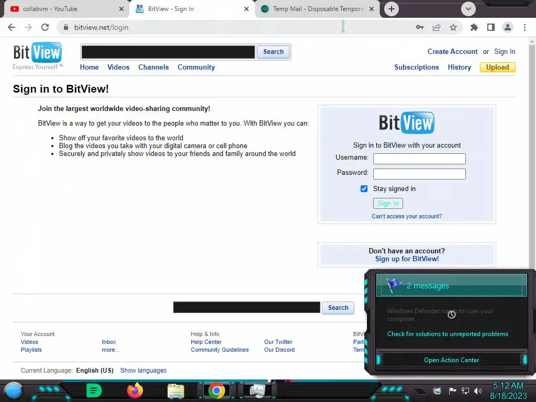This screenshot has width=536, height=402.
Task: Uncheck the Stay signed in checkbox
Action: (364, 188)
